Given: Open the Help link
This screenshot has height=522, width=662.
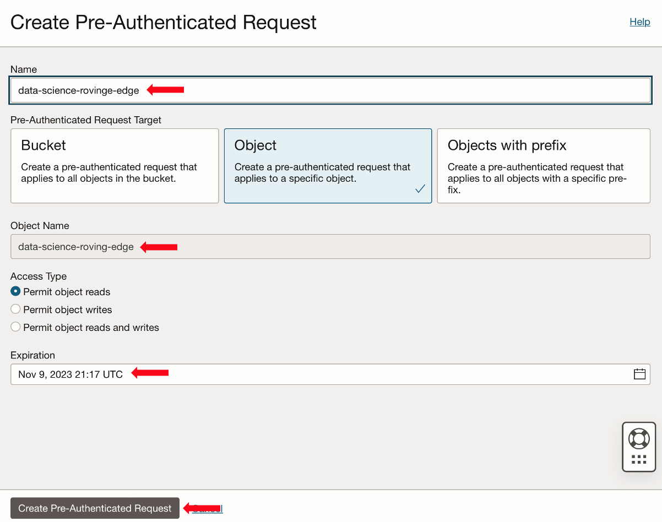Looking at the screenshot, I should 639,21.
